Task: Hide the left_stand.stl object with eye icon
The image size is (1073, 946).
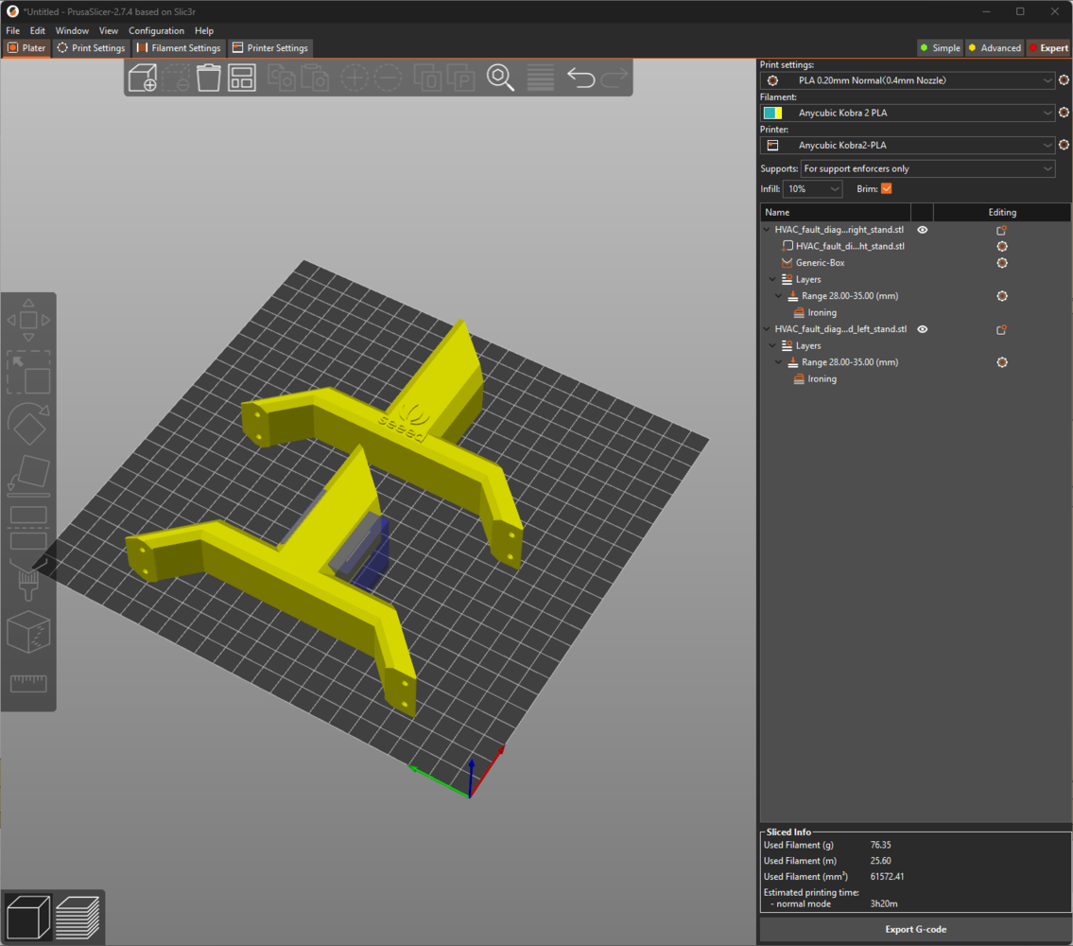Action: tap(923, 329)
